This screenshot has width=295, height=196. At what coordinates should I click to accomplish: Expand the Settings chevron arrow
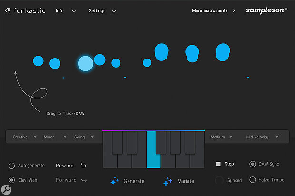pos(114,11)
